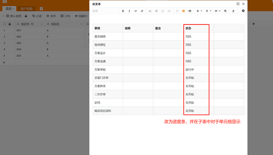Viewport: 273px width, 155px height.
Task: Toggle the select-all rows checkbox
Action: (5, 24)
